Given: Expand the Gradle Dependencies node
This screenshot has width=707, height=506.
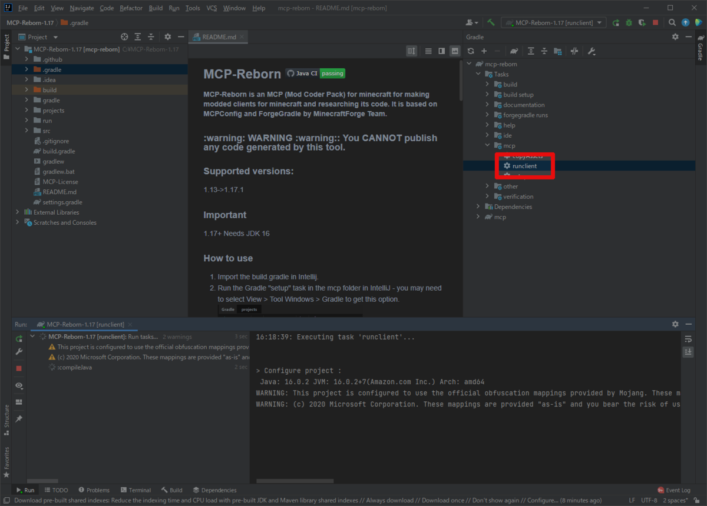Looking at the screenshot, I should click(x=478, y=207).
